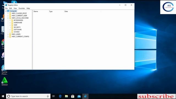Expand HKEY_CLASSES_ROOT chevron
This screenshot has height=99, width=176.
tap(8, 13)
